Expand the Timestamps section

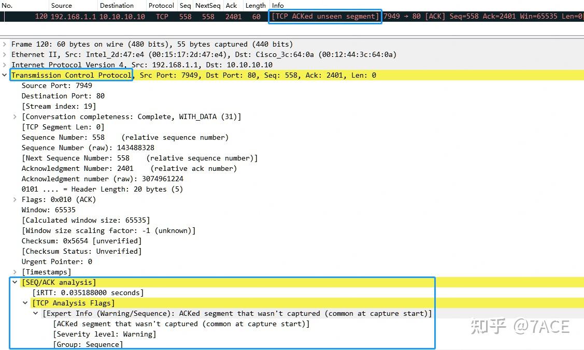click(x=15, y=272)
